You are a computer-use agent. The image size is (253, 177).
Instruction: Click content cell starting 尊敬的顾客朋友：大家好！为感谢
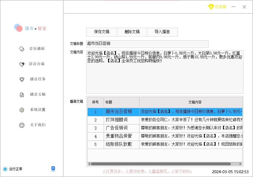coord(191,128)
